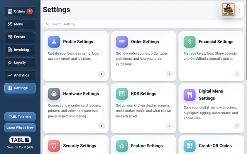Open the Profile Settings title
247x154 pixels.
(78, 42)
